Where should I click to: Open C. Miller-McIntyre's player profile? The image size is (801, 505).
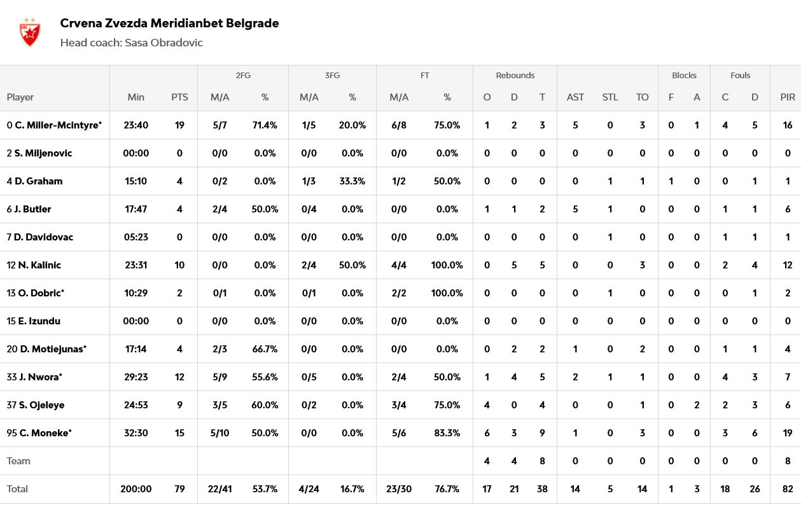[57, 125]
